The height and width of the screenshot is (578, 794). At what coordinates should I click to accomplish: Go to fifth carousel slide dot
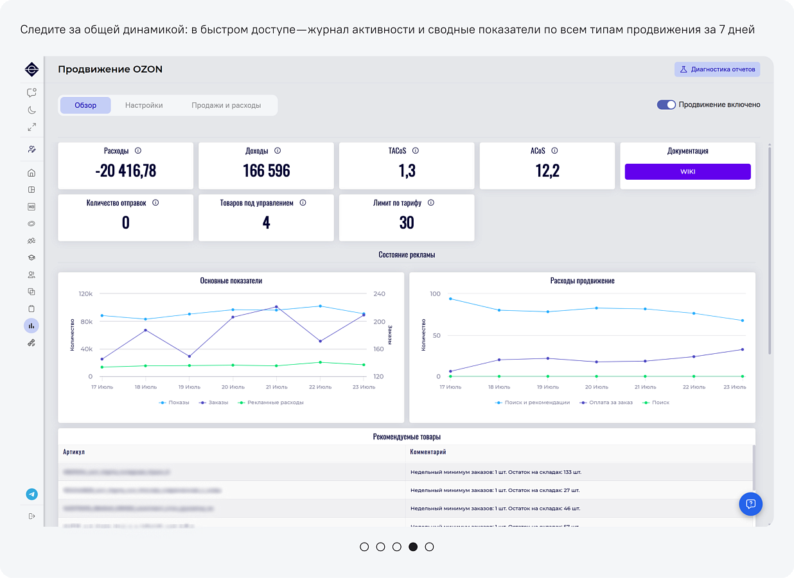point(430,547)
